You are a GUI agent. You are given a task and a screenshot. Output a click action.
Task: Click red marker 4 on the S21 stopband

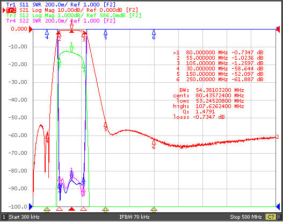click(x=47, y=138)
